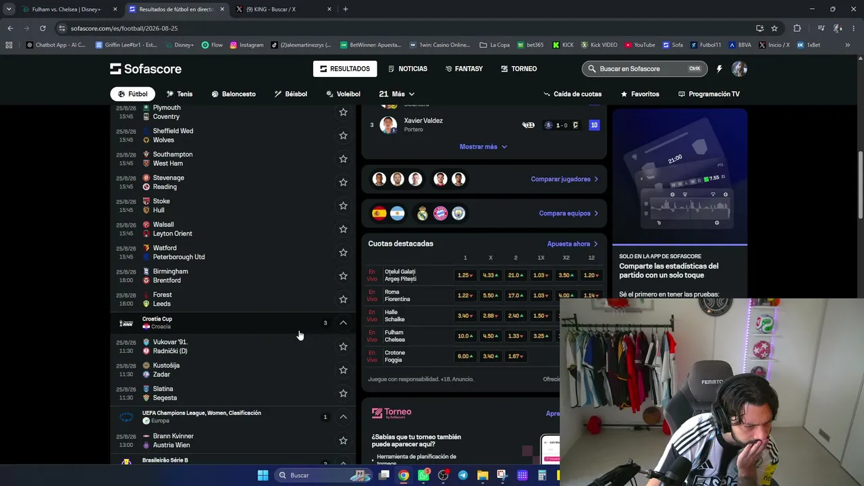Favorite the Stevenage vs Reading match
This screenshot has width=864, height=486.
tap(343, 182)
